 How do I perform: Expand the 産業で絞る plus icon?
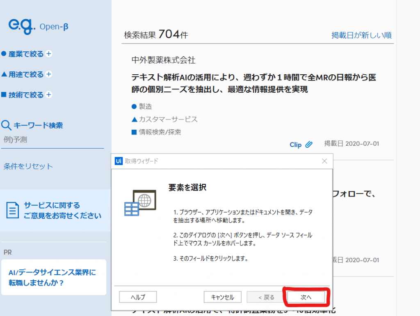point(49,54)
